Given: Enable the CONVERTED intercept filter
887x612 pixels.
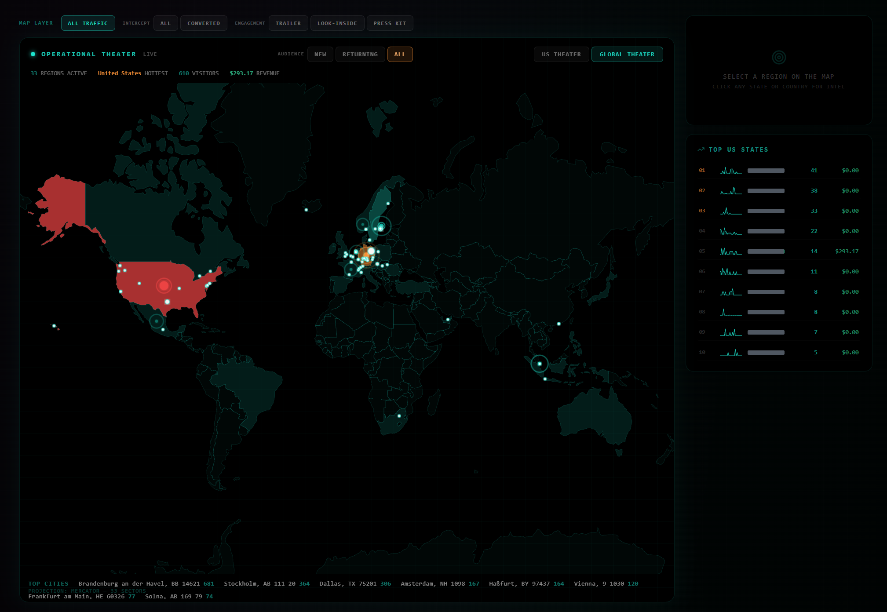Looking at the screenshot, I should pyautogui.click(x=204, y=23).
